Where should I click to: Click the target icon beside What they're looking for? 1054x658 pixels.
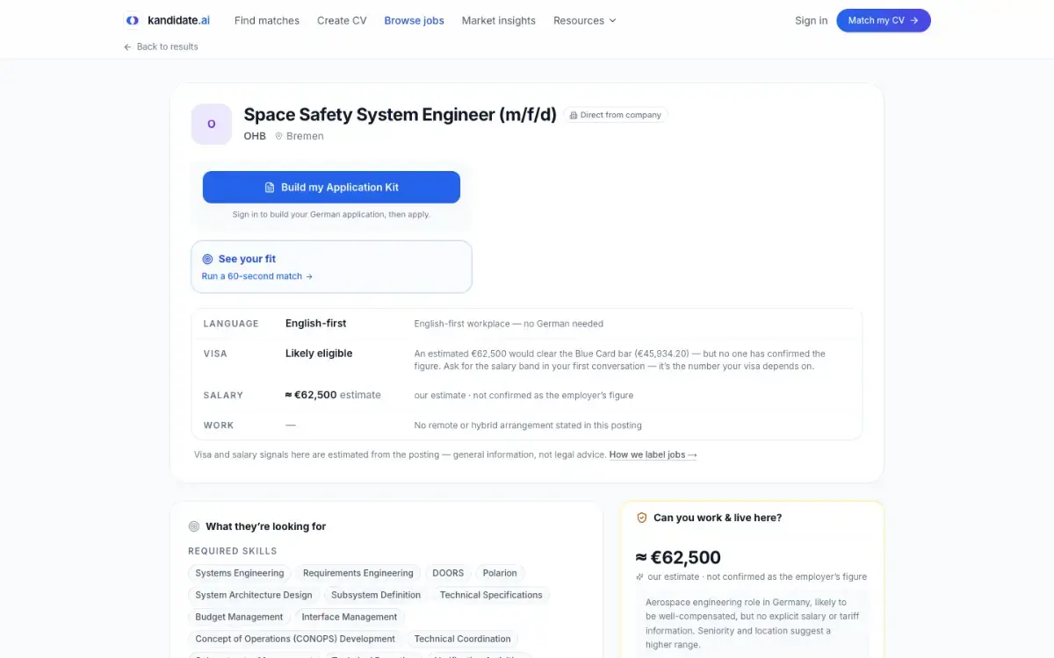[194, 526]
